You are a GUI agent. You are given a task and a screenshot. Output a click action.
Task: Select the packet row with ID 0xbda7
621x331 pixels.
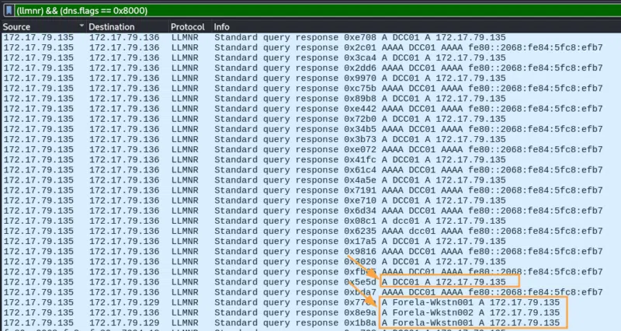pos(311,292)
